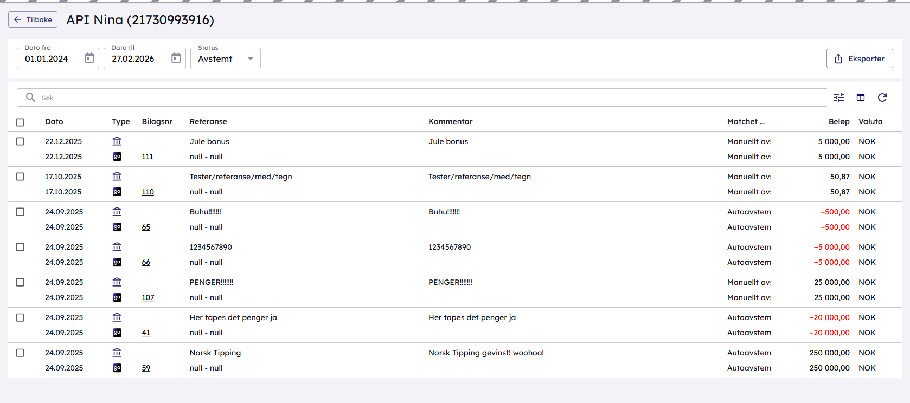Click the bank icon on the Norsk Tipping row
The height and width of the screenshot is (403, 910).
coord(117,353)
